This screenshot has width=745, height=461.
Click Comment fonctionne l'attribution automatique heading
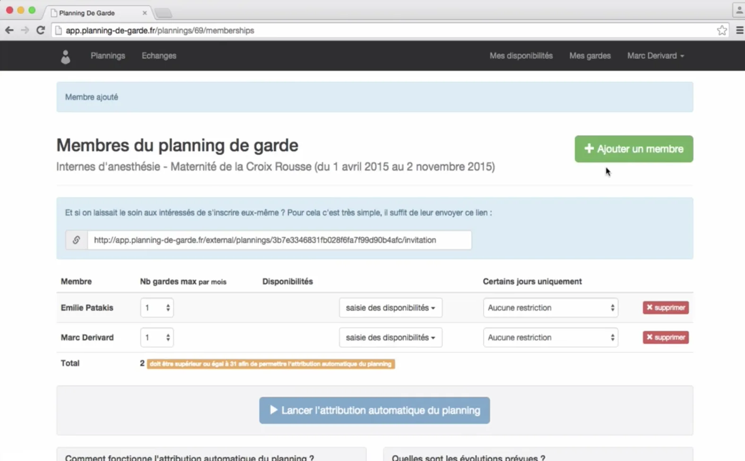click(190, 458)
